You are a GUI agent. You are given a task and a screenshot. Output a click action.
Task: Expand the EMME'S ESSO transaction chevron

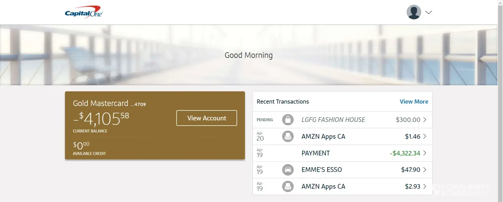pyautogui.click(x=425, y=170)
